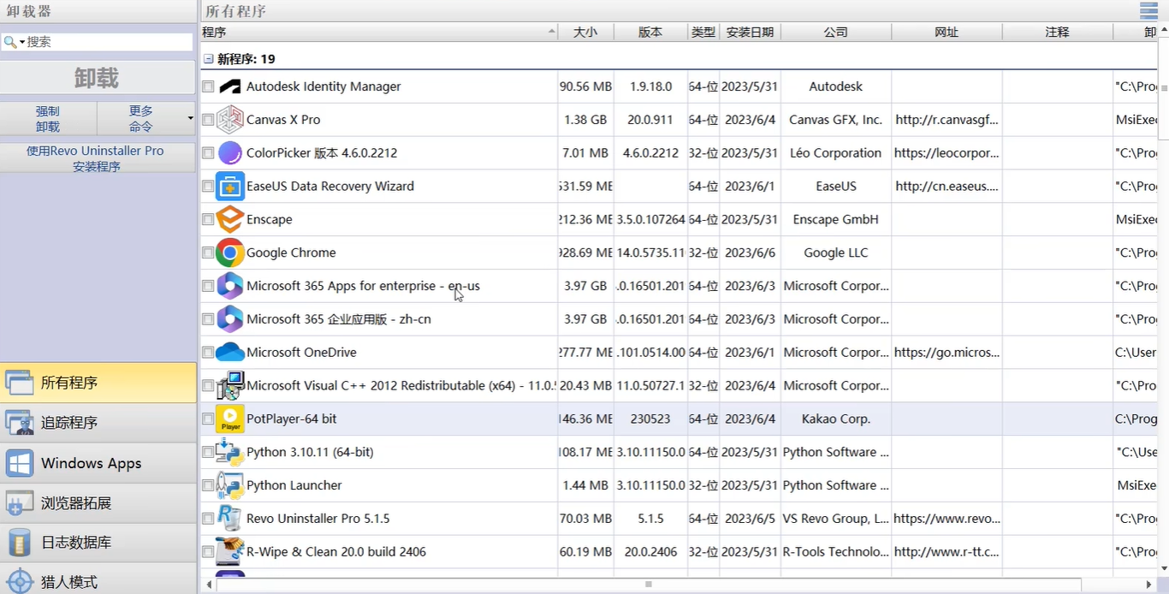Check the Python Launcher checkbox

coord(208,485)
